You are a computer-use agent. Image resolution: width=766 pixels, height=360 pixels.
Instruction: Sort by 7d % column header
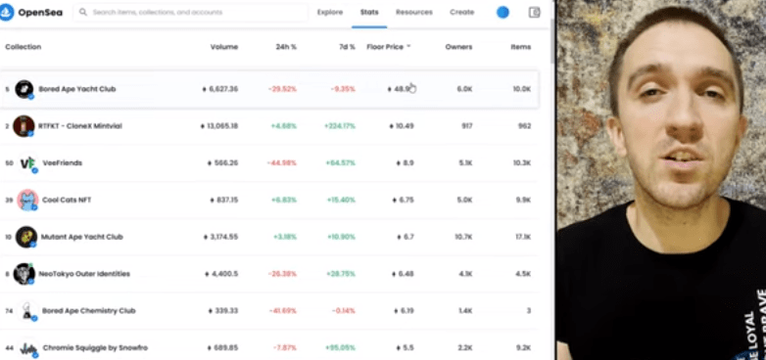click(348, 47)
